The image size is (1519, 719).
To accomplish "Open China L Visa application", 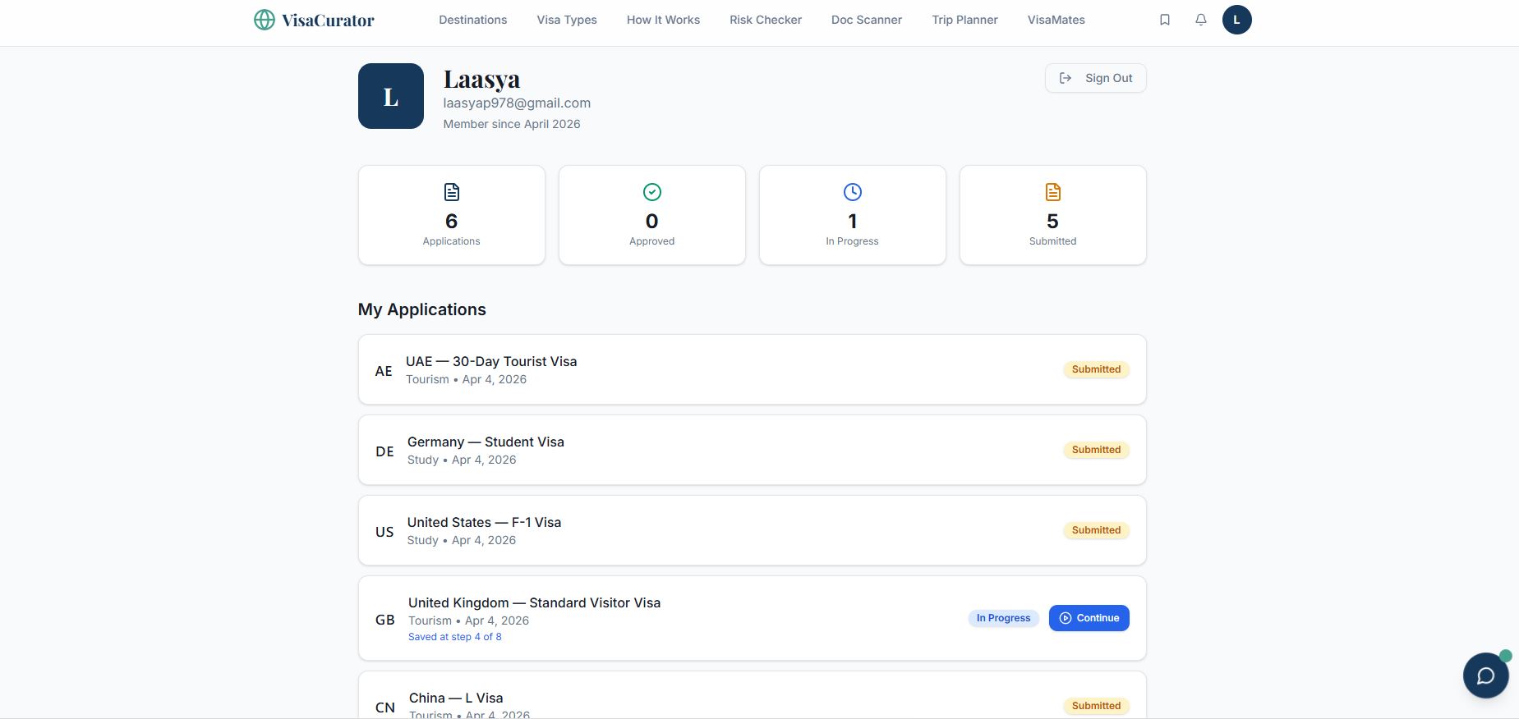I will click(x=752, y=695).
